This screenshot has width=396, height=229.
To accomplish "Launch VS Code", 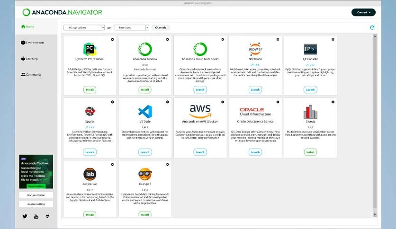I will (145, 152).
